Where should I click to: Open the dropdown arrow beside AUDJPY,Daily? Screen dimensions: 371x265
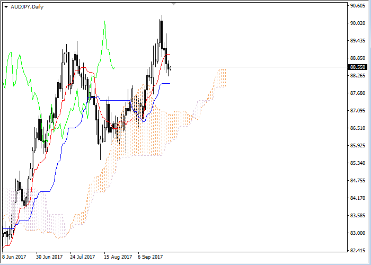tap(6, 7)
